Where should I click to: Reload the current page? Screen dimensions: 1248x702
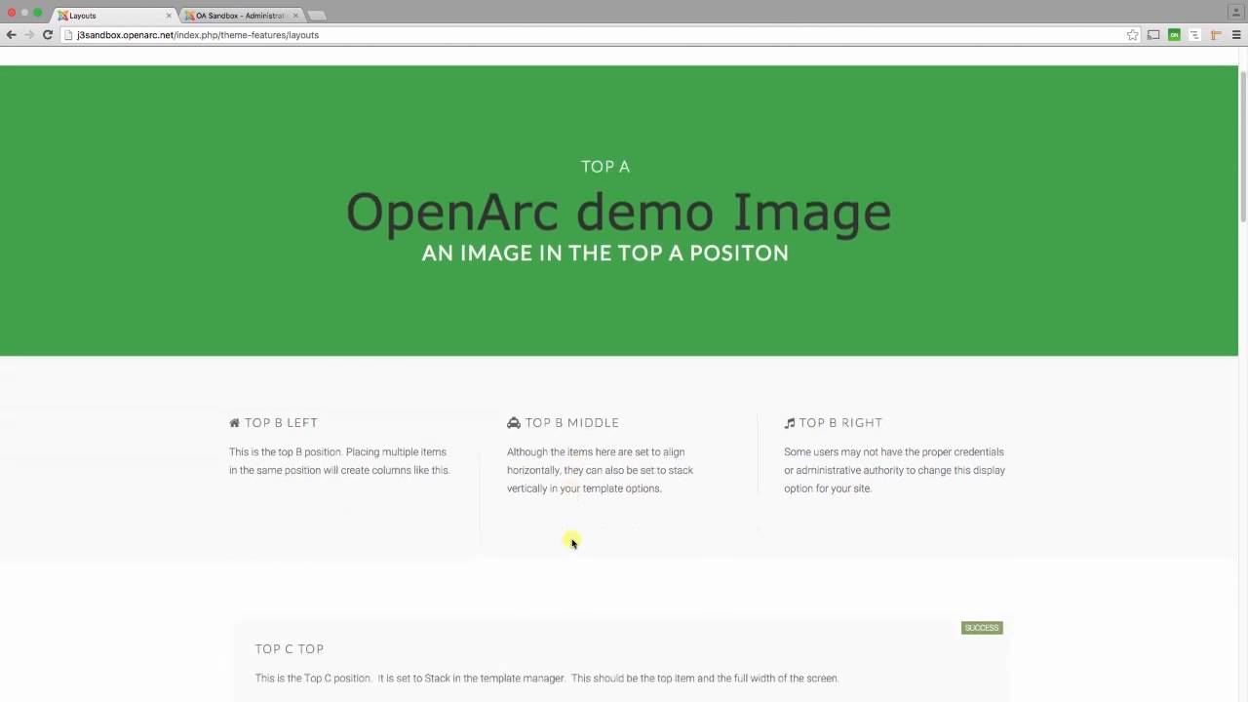(47, 35)
